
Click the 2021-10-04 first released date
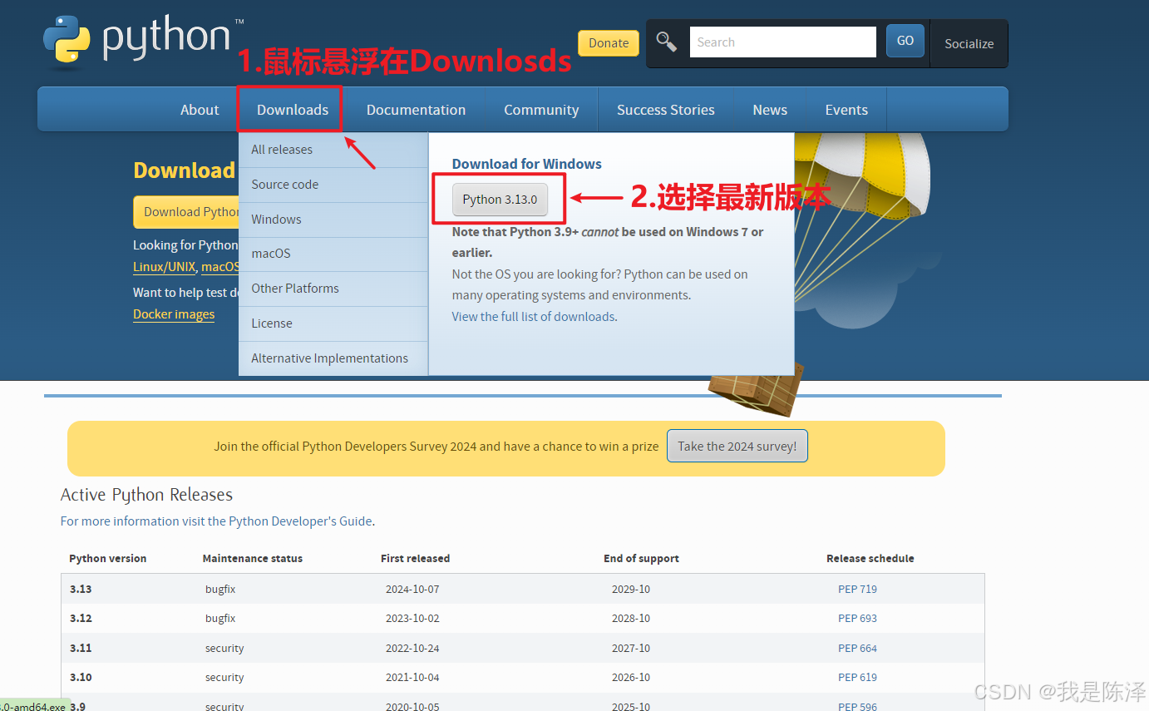click(412, 678)
